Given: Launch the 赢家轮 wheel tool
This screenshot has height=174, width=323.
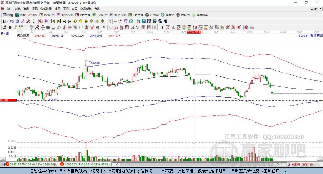Looking at the screenshot, I should [167, 15].
